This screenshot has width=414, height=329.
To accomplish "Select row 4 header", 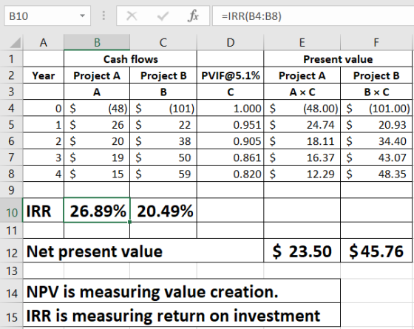I will pyautogui.click(x=11, y=108).
